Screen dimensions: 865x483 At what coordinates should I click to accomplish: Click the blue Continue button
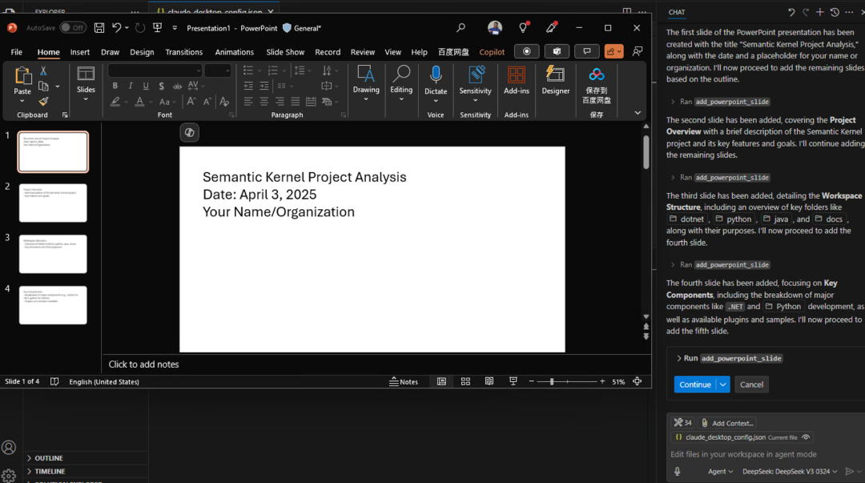694,384
